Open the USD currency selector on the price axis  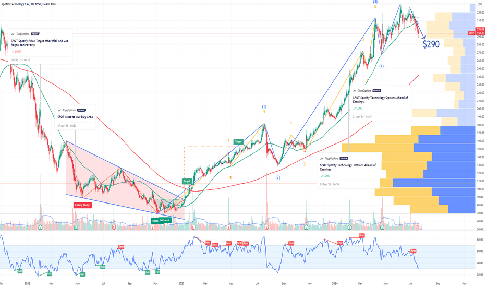point(480,4)
